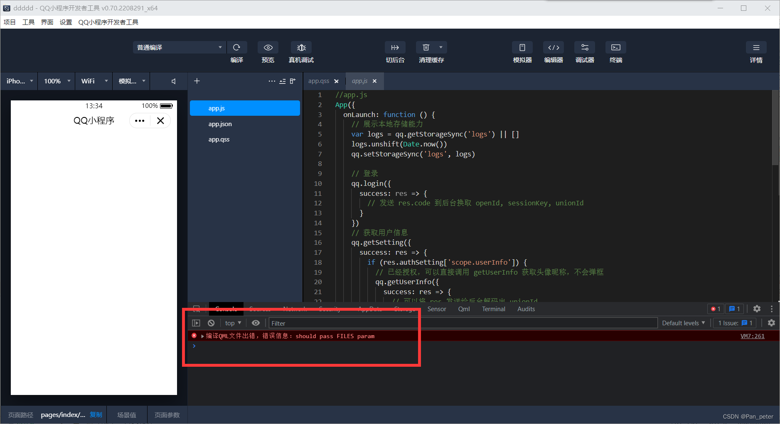
Task: Toggle live expression eye icon in console
Action: 256,323
